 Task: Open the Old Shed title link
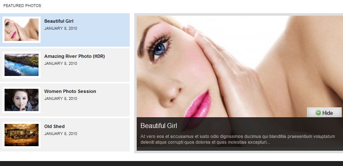(x=54, y=126)
